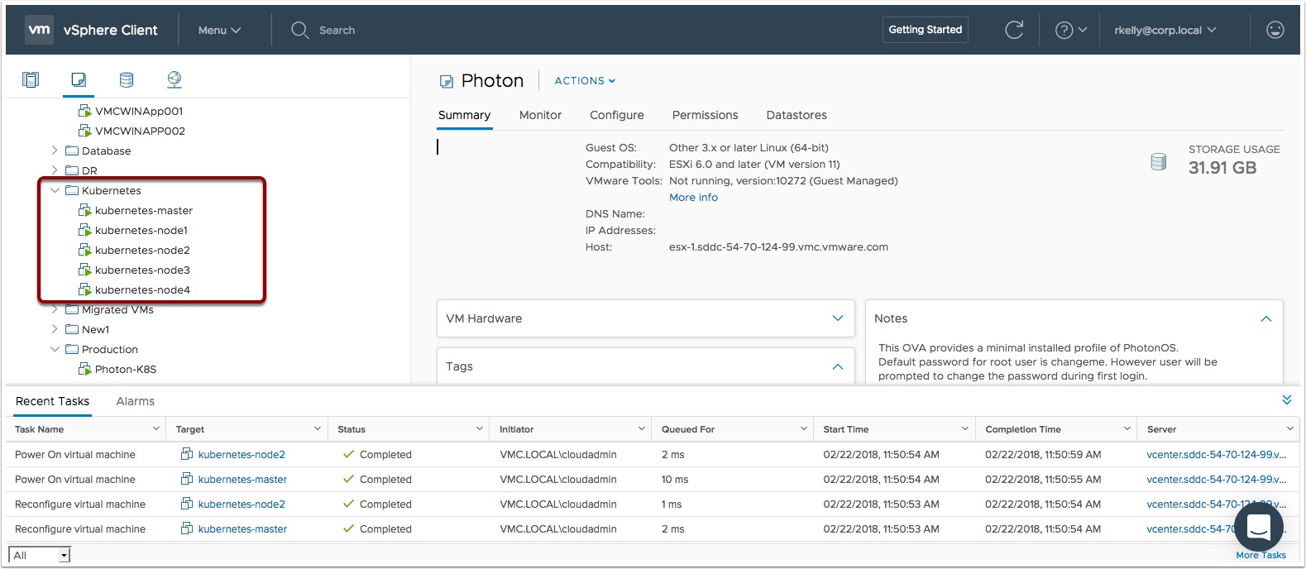Image resolution: width=1306 pixels, height=569 pixels.
Task: Click the refresh icon in the header
Action: pyautogui.click(x=1014, y=30)
